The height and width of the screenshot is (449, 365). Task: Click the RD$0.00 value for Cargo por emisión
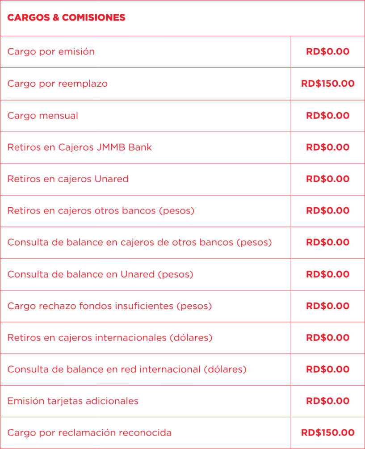pyautogui.click(x=328, y=52)
